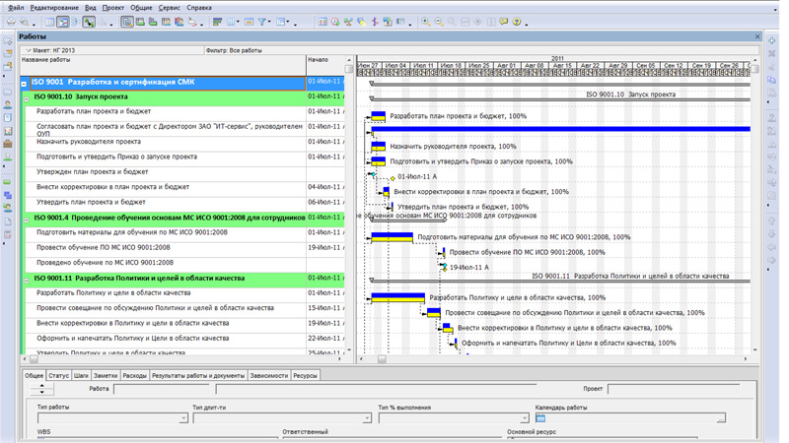Click the print preview icon
Viewport: 789px width, 443px height.
pos(24,21)
